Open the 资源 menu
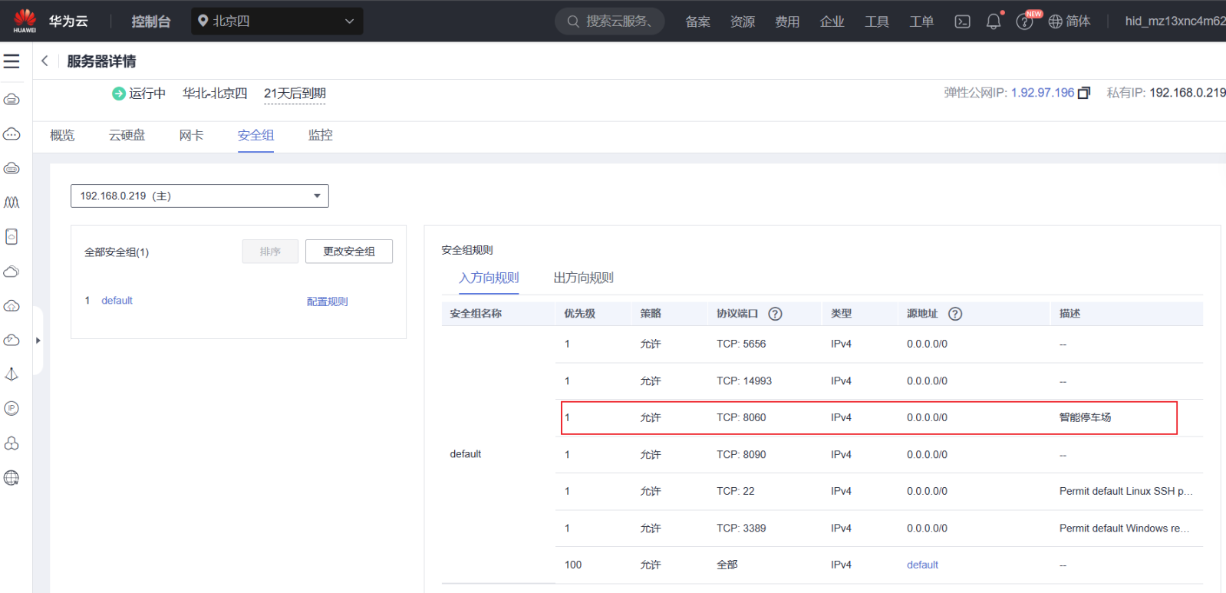This screenshot has width=1226, height=593. pos(743,21)
